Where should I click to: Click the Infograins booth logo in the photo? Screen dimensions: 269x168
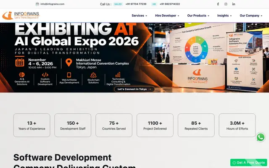198,76
